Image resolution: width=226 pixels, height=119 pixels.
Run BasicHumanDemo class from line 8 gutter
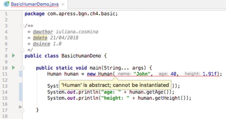click(14, 56)
